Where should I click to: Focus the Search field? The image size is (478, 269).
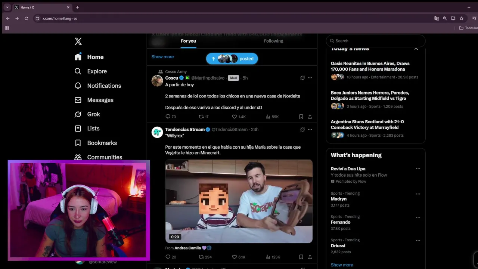coord(376,41)
